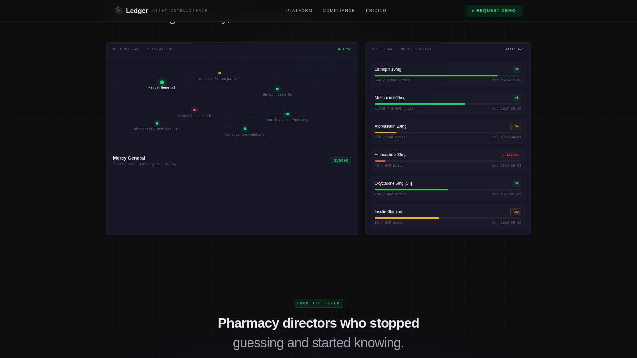Click the "guessing and started knowing." subheading
637x358 pixels.
tap(318, 343)
